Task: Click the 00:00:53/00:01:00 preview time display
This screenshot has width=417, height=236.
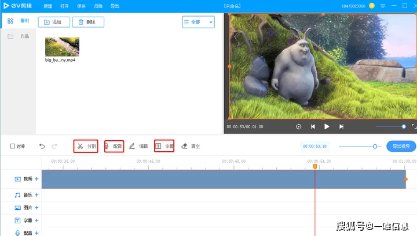Action: (x=245, y=127)
